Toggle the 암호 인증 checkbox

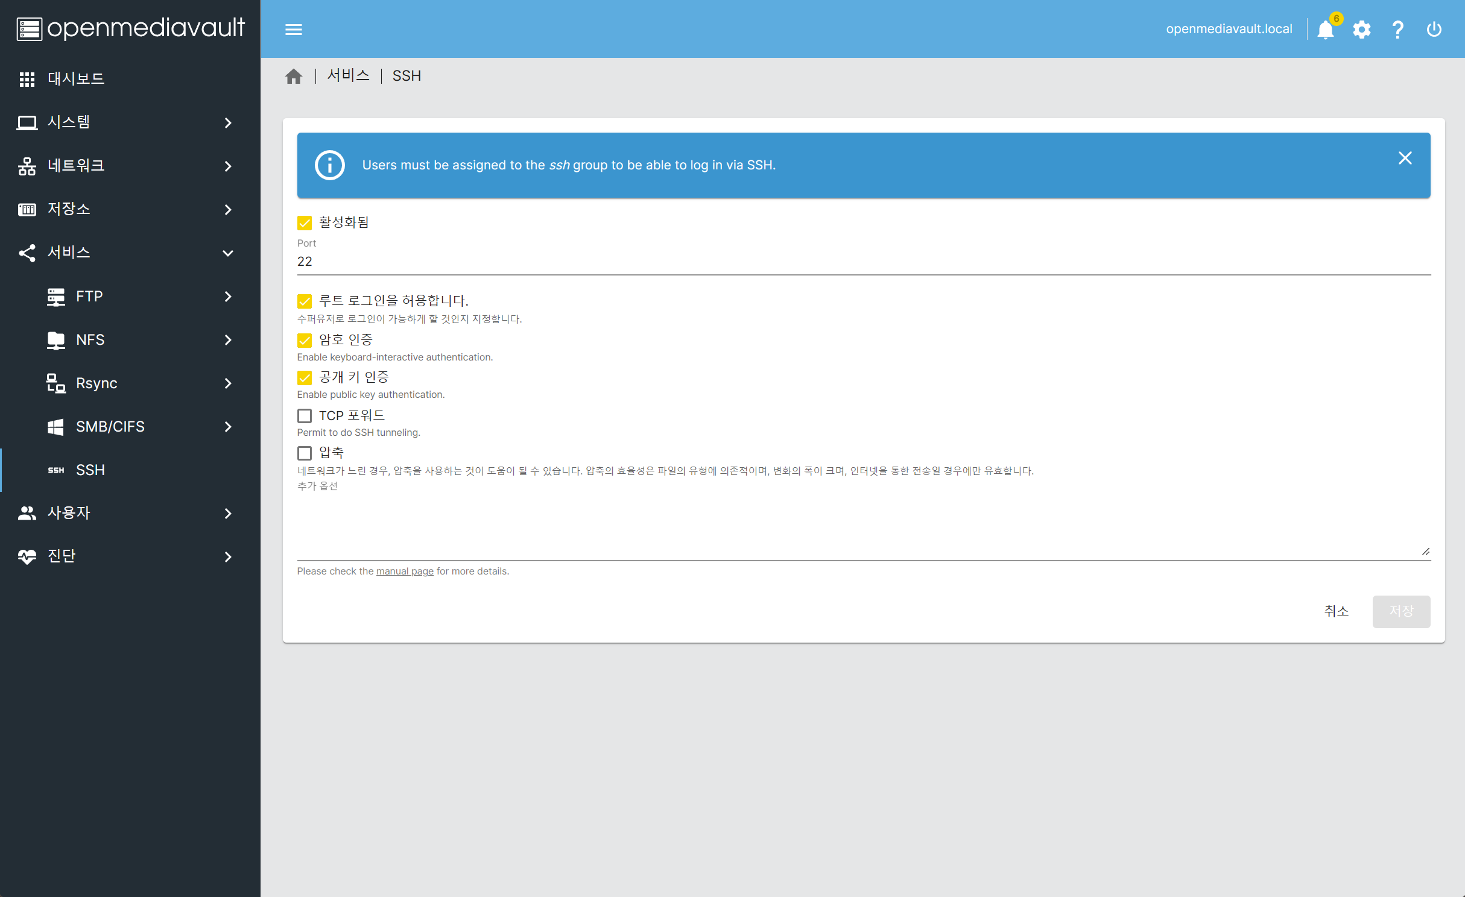point(305,341)
